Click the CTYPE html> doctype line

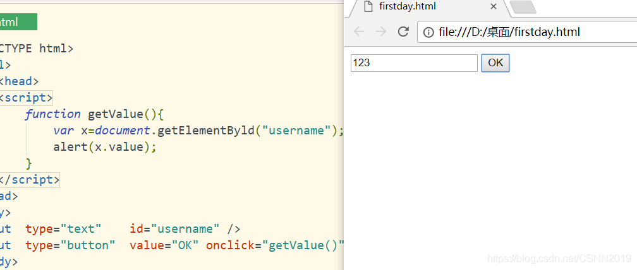click(37, 49)
